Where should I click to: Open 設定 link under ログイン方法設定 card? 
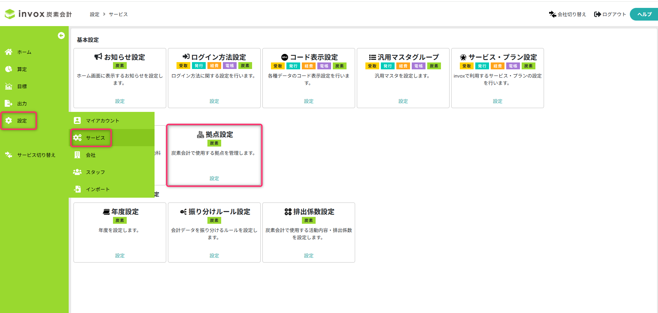214,101
